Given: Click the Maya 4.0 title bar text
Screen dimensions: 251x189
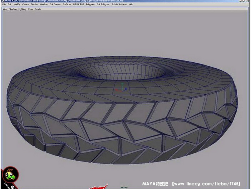Looking at the screenshot, I should pyautogui.click(x=64, y=1).
